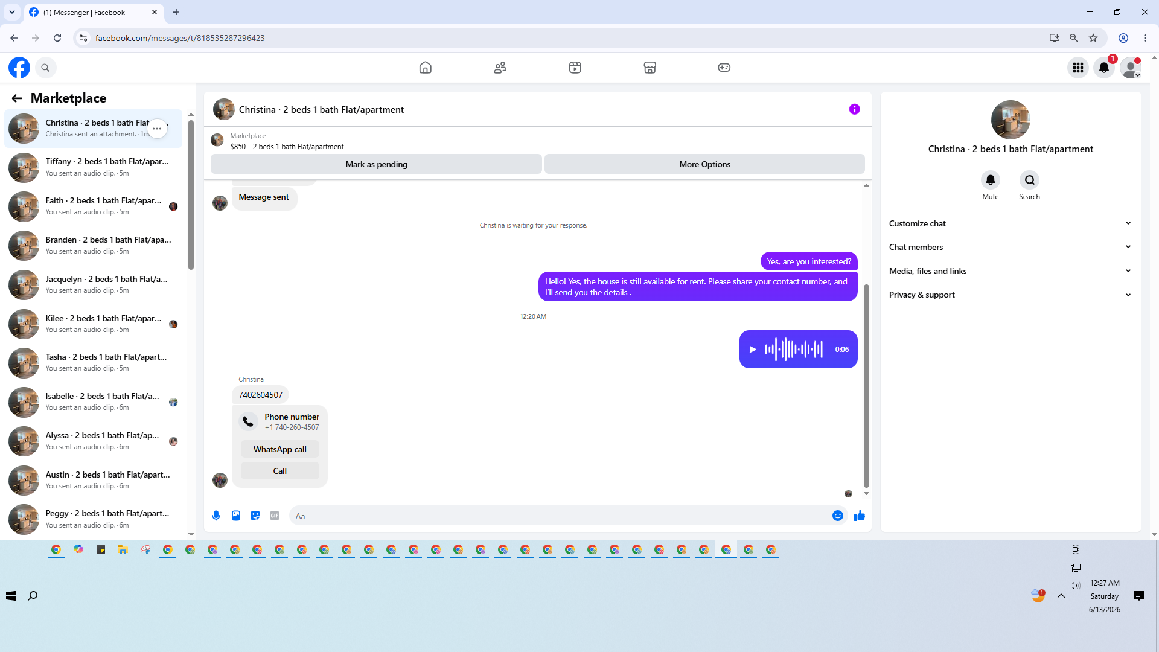This screenshot has width=1159, height=652.
Task: Bookmark this tab with the star icon
Action: [x=1093, y=38]
